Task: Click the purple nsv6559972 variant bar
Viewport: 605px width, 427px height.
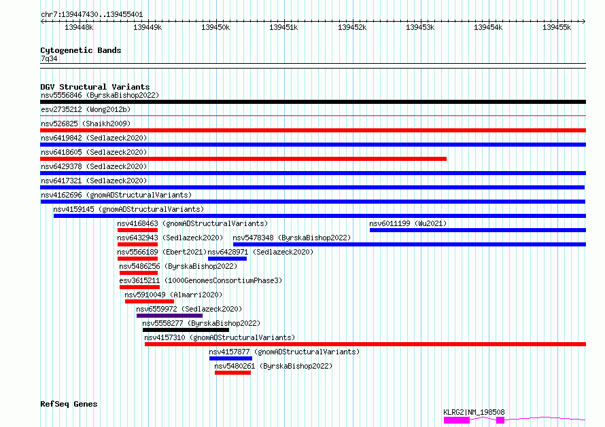Action: point(170,316)
